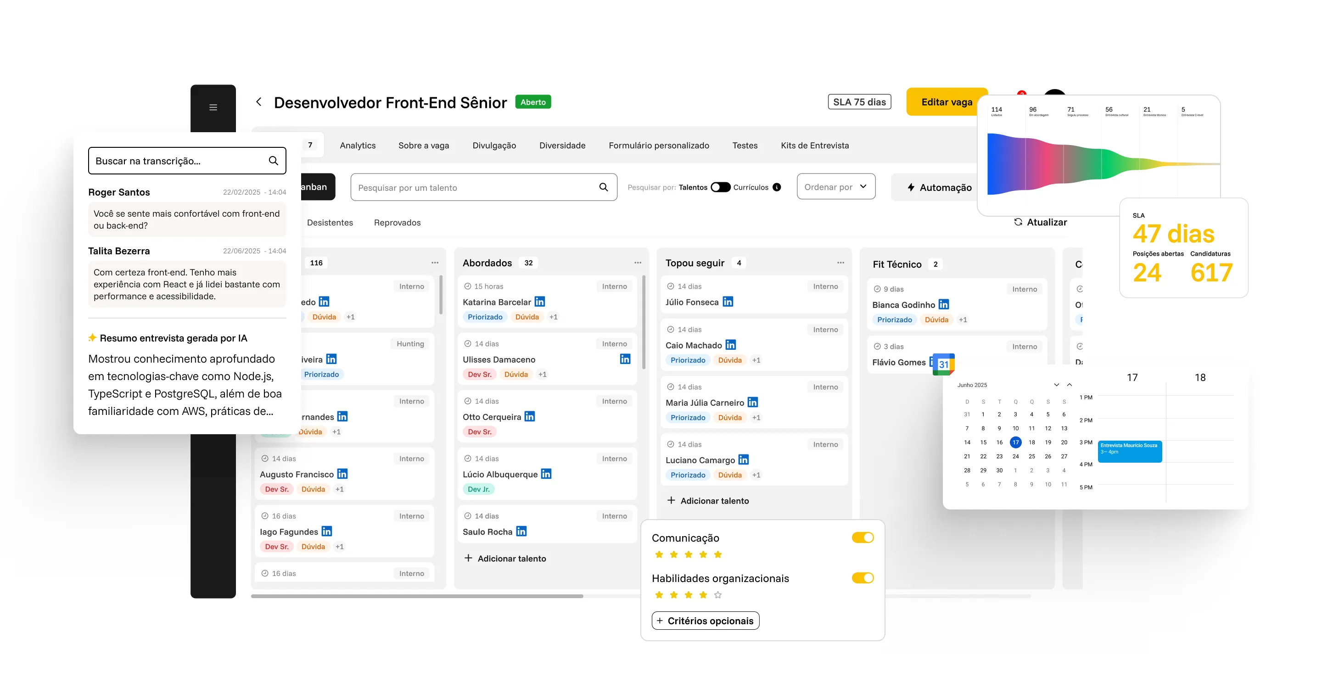Set Habilidades organizacionais rating to five stars

click(717, 595)
